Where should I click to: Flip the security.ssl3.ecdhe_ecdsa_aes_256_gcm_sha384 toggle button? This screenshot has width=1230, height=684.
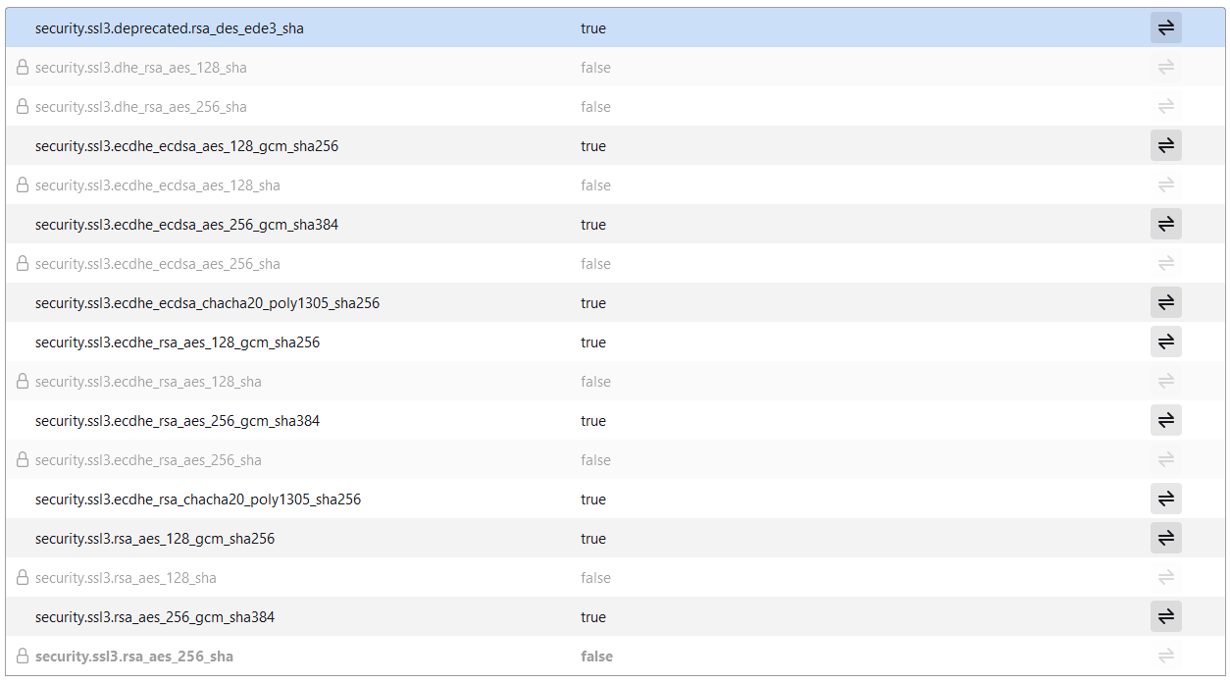[1166, 225]
